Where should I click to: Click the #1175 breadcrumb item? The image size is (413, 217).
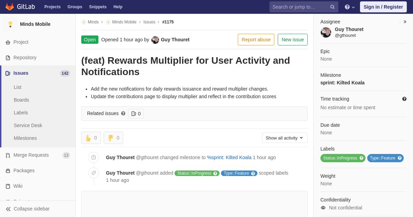pos(168,22)
